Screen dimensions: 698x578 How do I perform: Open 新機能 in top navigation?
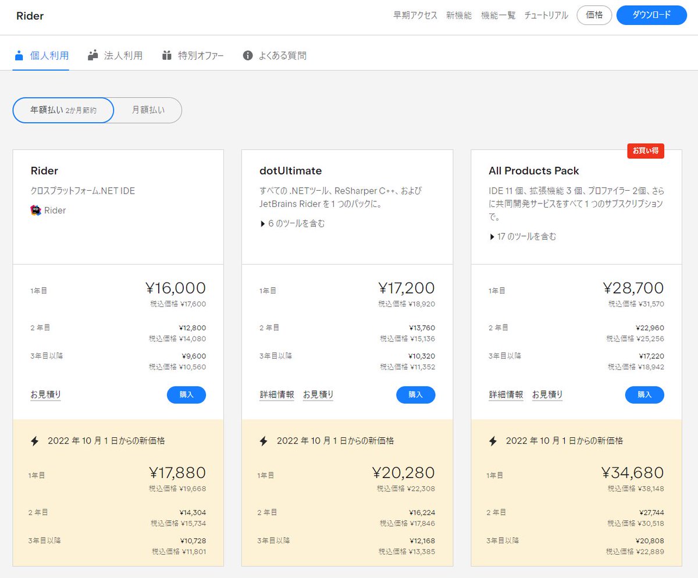(459, 16)
